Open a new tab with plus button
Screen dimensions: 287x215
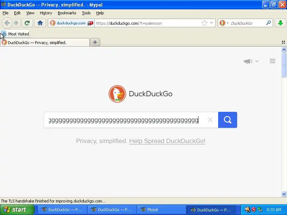[x=95, y=42]
